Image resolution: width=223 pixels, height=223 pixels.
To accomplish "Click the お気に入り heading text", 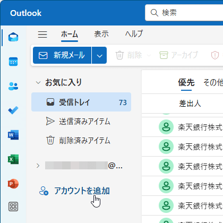I will pos(63,82).
